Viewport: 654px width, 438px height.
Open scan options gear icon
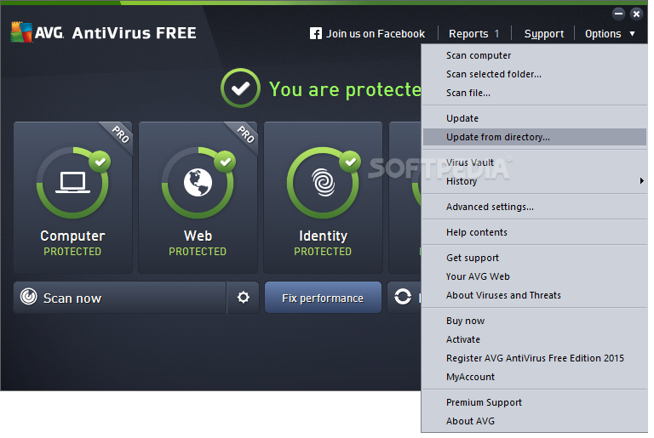tap(244, 298)
